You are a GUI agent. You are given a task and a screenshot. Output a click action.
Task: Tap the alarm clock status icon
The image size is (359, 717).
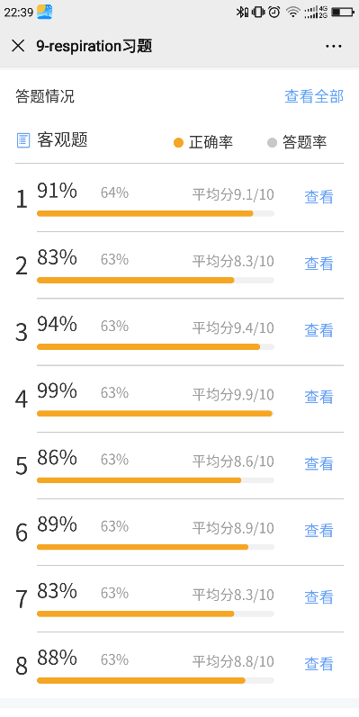click(x=274, y=12)
